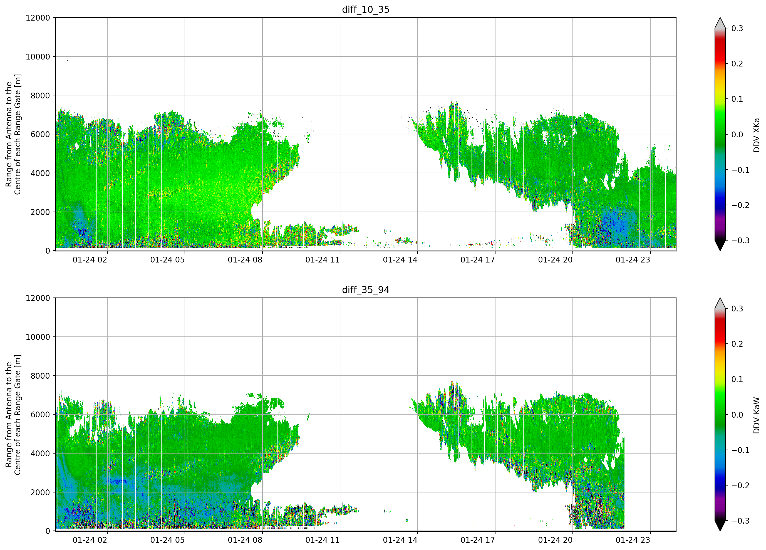Click the top colorbar upper arrow extension

pyautogui.click(x=720, y=23)
